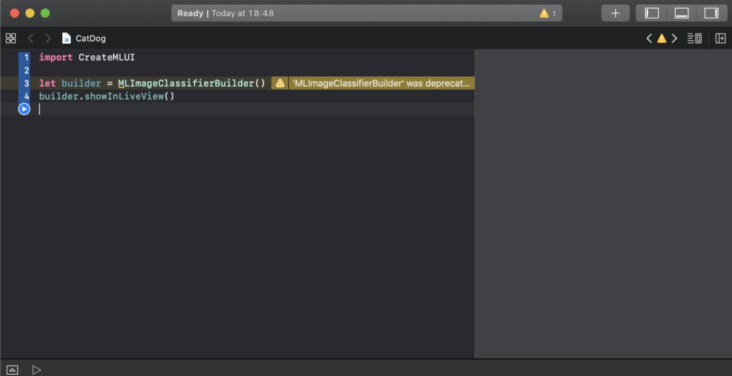This screenshot has height=376, width=732.
Task: Go back in editor history
Action: tap(30, 38)
